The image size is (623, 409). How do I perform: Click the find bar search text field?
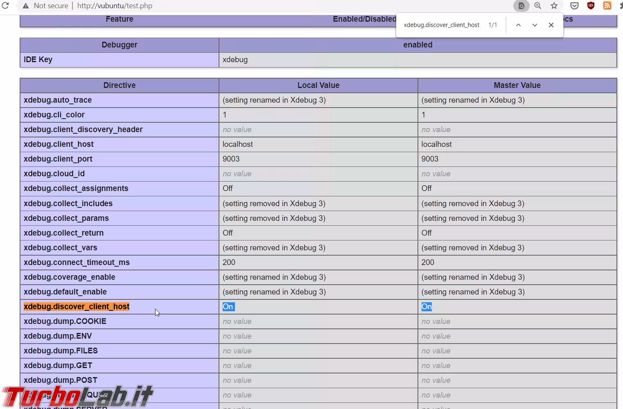[441, 25]
